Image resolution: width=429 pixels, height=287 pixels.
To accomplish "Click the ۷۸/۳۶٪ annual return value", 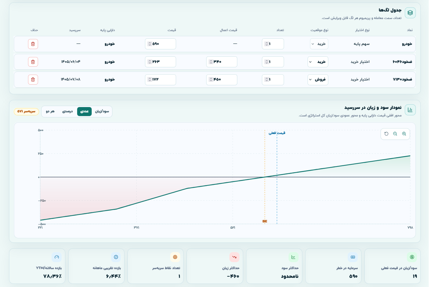I will (53, 276).
